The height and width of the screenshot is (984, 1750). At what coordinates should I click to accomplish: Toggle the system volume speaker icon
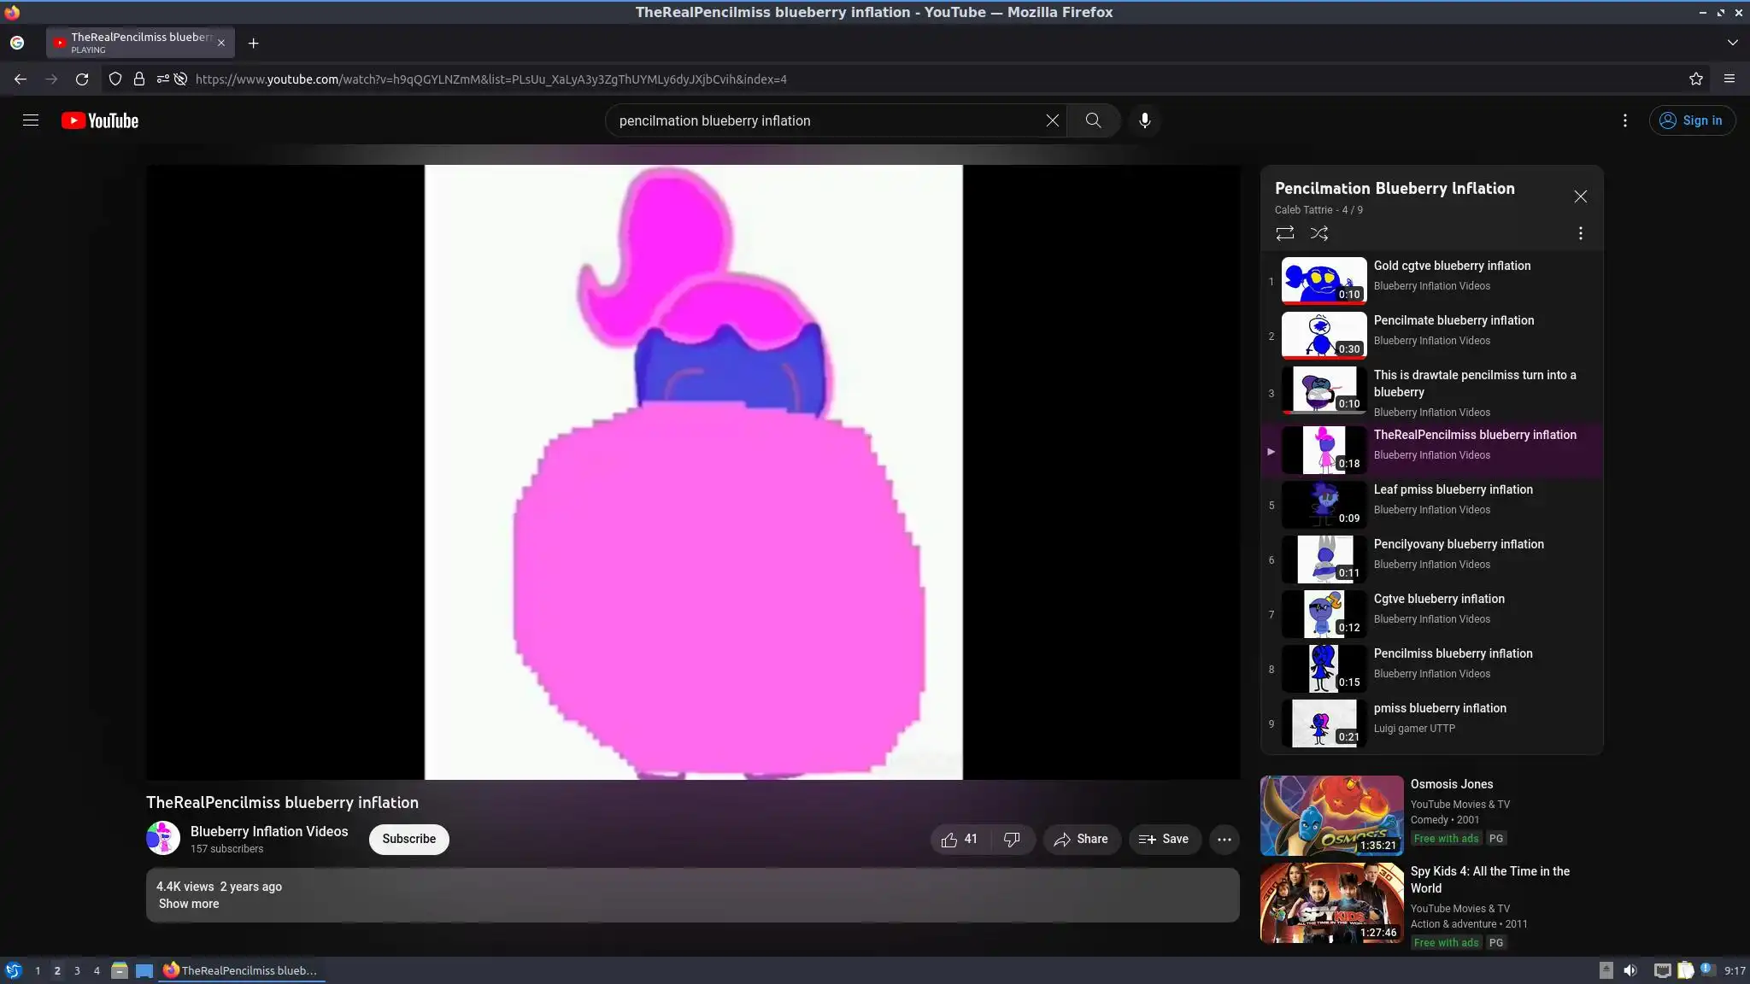pos(1630,970)
